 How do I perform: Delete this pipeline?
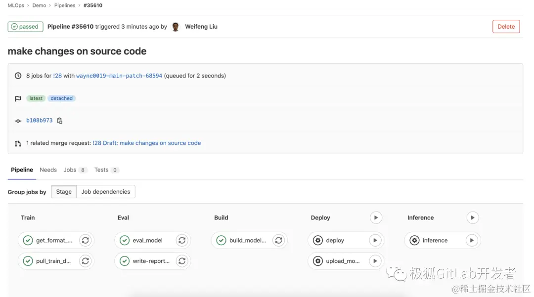click(x=506, y=27)
